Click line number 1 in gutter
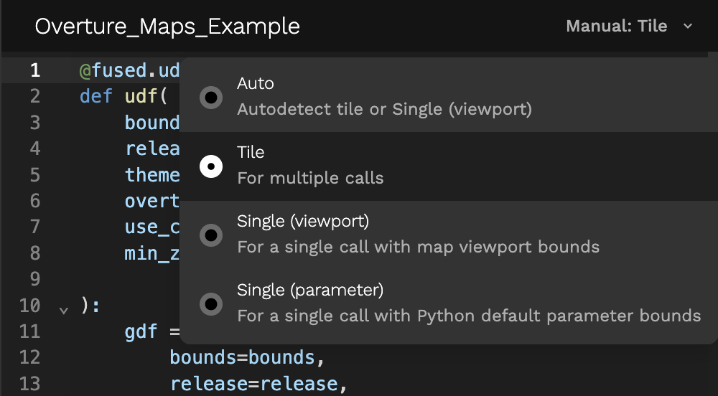Screen dimensions: 718x396 point(34,70)
